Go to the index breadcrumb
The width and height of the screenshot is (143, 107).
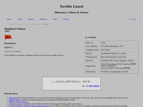coord(11,24)
